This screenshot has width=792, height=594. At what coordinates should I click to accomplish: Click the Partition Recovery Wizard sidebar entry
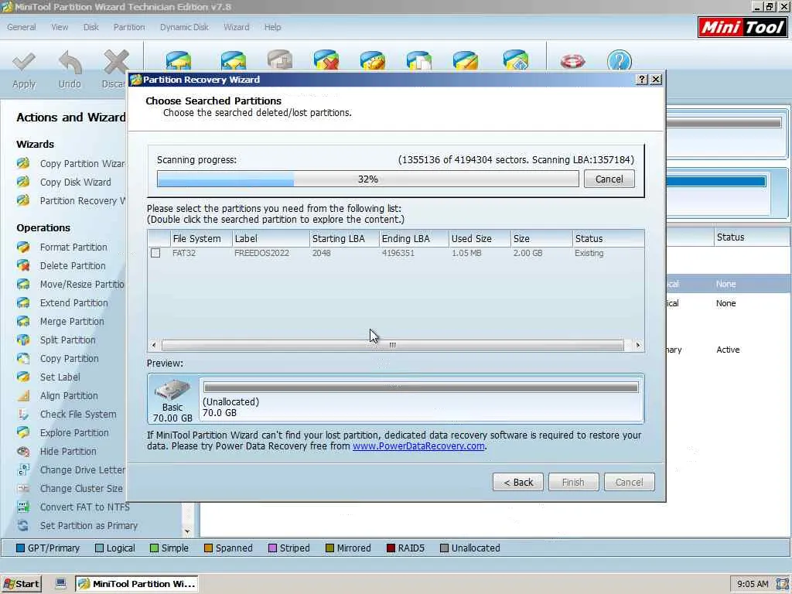click(82, 200)
